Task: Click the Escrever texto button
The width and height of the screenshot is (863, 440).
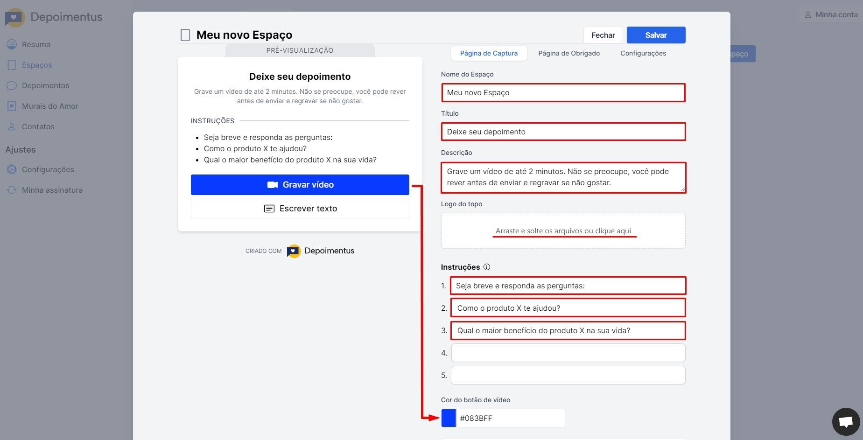Action: (x=300, y=209)
